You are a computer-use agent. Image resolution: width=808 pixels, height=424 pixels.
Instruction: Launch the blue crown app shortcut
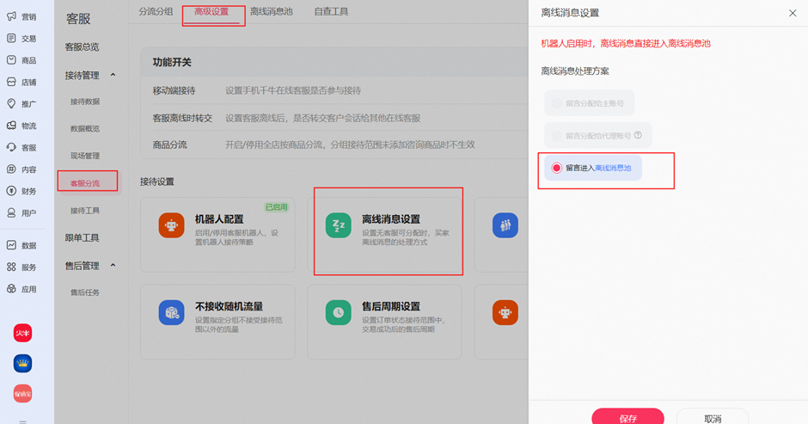[x=22, y=363]
